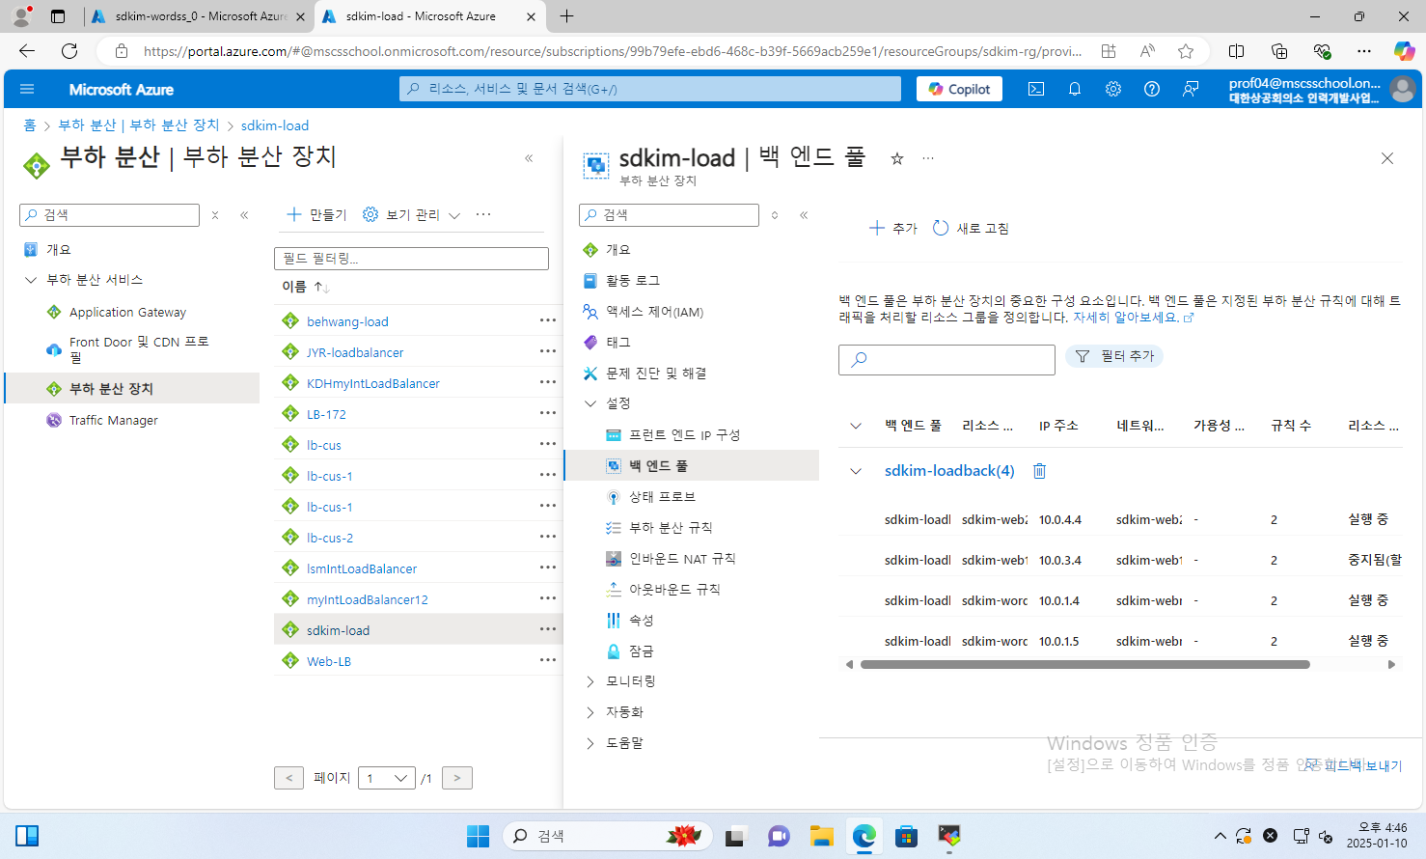Expand the 도움말 section

point(590,743)
